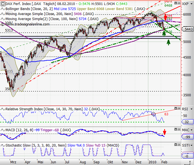
Task: Click the DAX Perf. Index chart symbol icon
Action: pyautogui.click(x=3, y=4)
